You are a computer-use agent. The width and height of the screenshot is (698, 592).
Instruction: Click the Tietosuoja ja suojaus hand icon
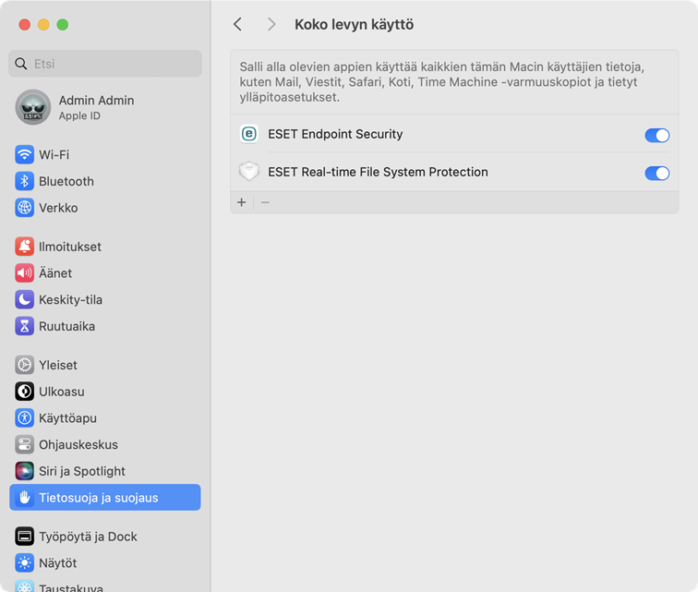pyautogui.click(x=25, y=498)
